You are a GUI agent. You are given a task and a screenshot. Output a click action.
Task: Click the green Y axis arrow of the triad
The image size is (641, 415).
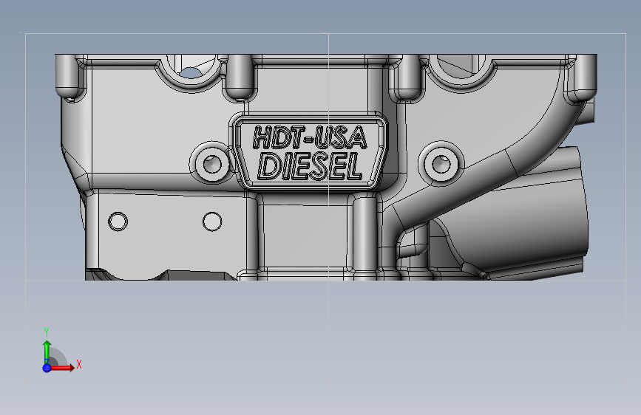pyautogui.click(x=47, y=352)
